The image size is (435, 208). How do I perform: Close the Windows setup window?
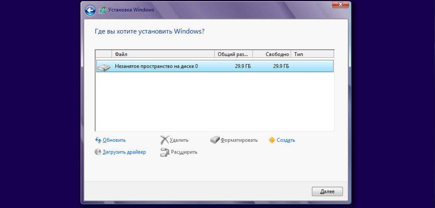click(x=340, y=4)
